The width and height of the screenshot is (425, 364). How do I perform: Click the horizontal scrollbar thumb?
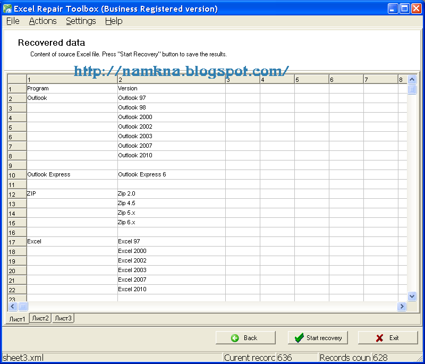(x=23, y=306)
